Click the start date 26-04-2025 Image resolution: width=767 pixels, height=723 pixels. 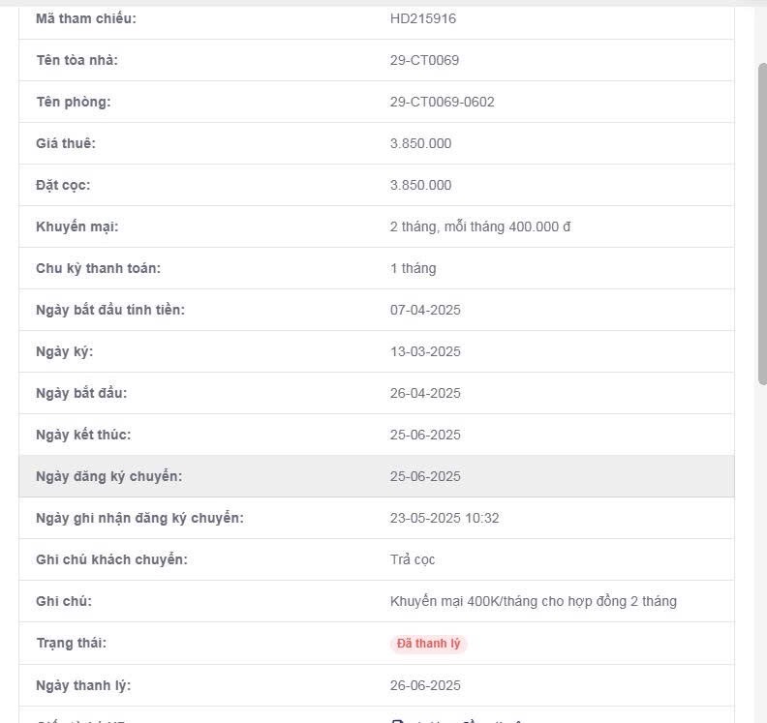click(425, 393)
